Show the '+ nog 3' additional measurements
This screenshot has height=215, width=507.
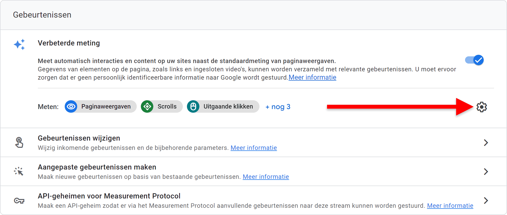click(278, 107)
